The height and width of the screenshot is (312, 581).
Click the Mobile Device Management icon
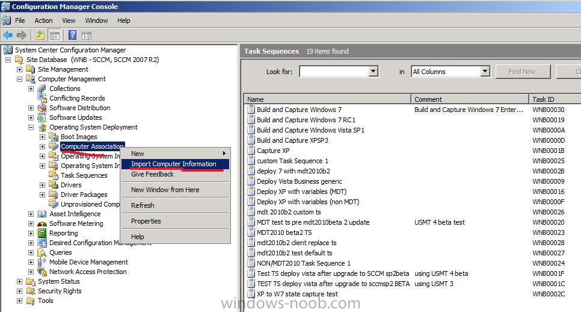point(42,262)
